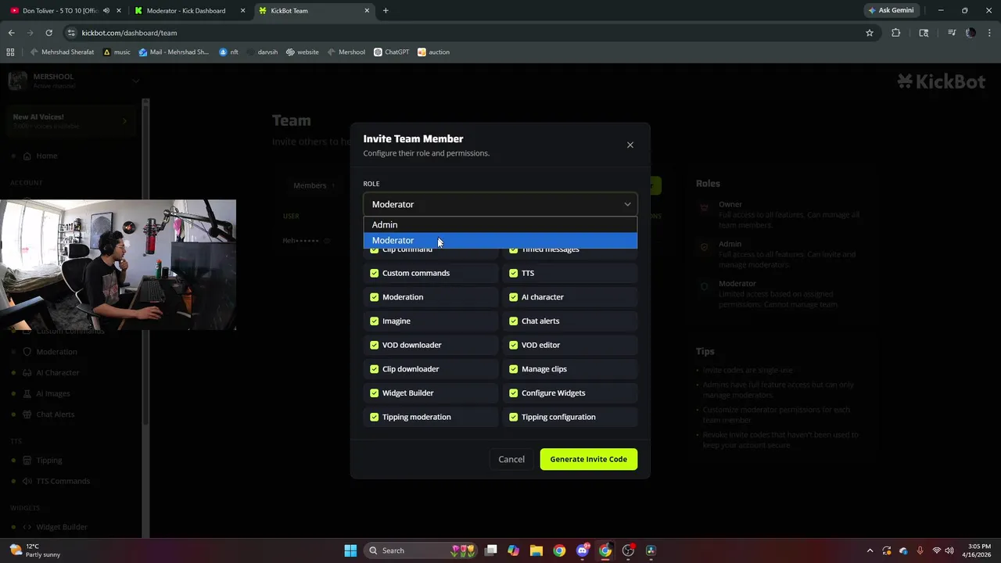This screenshot has height=563, width=1001.
Task: Disable Configure Widgets permission
Action: click(x=514, y=393)
